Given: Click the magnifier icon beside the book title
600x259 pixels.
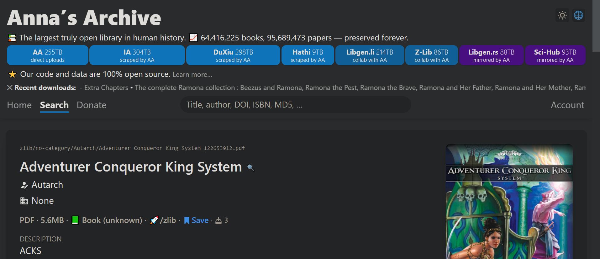Looking at the screenshot, I should tap(250, 168).
